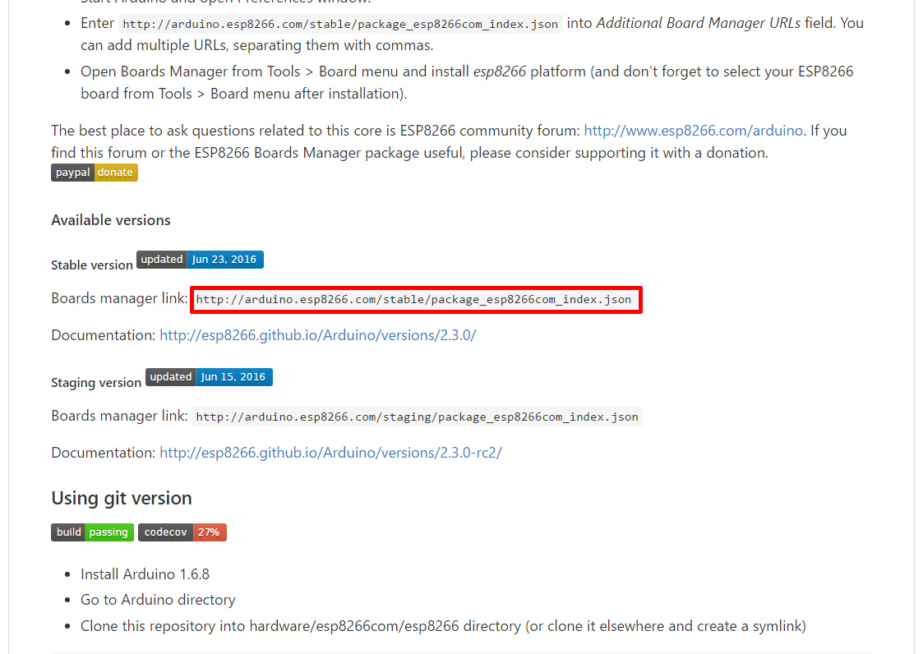Click the "Using git version" heading
923x654 pixels.
[122, 499]
